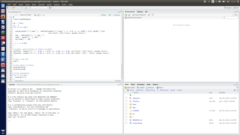This screenshot has width=240, height=135.
Task: Check the box next to README.md
Action: (x=126, y=120)
